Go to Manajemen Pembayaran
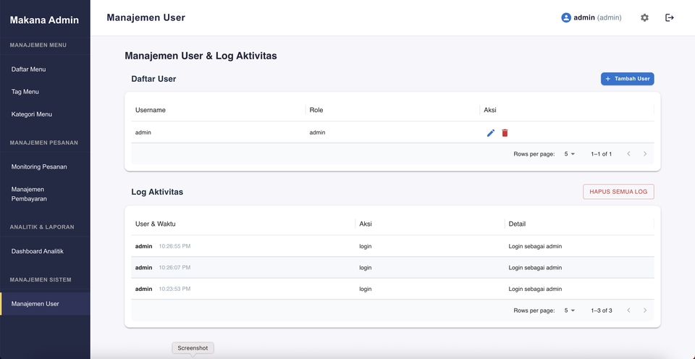This screenshot has height=359, width=695. pos(29,194)
